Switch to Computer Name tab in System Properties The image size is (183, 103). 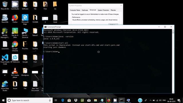(75, 10)
